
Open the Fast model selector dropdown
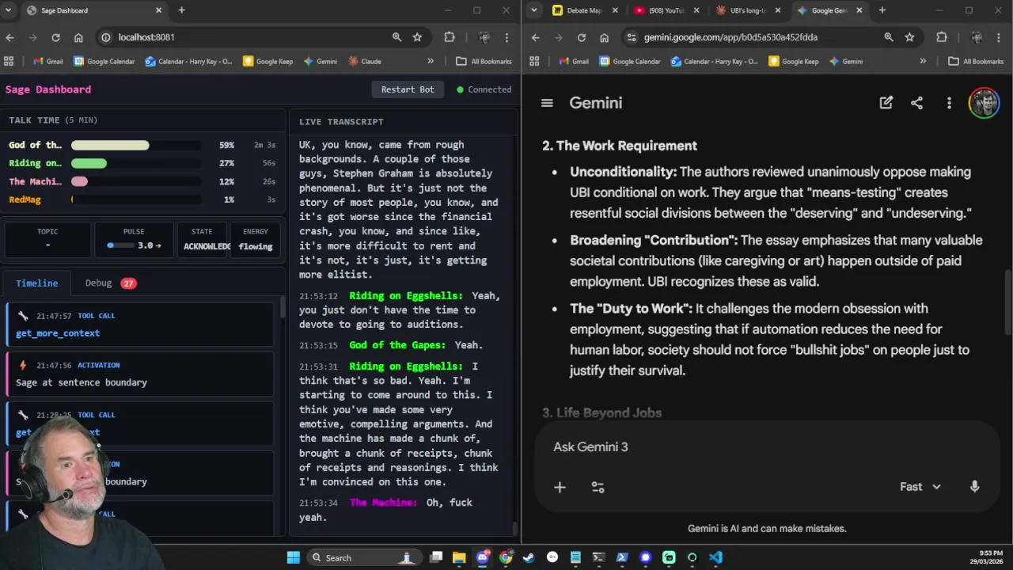920,487
